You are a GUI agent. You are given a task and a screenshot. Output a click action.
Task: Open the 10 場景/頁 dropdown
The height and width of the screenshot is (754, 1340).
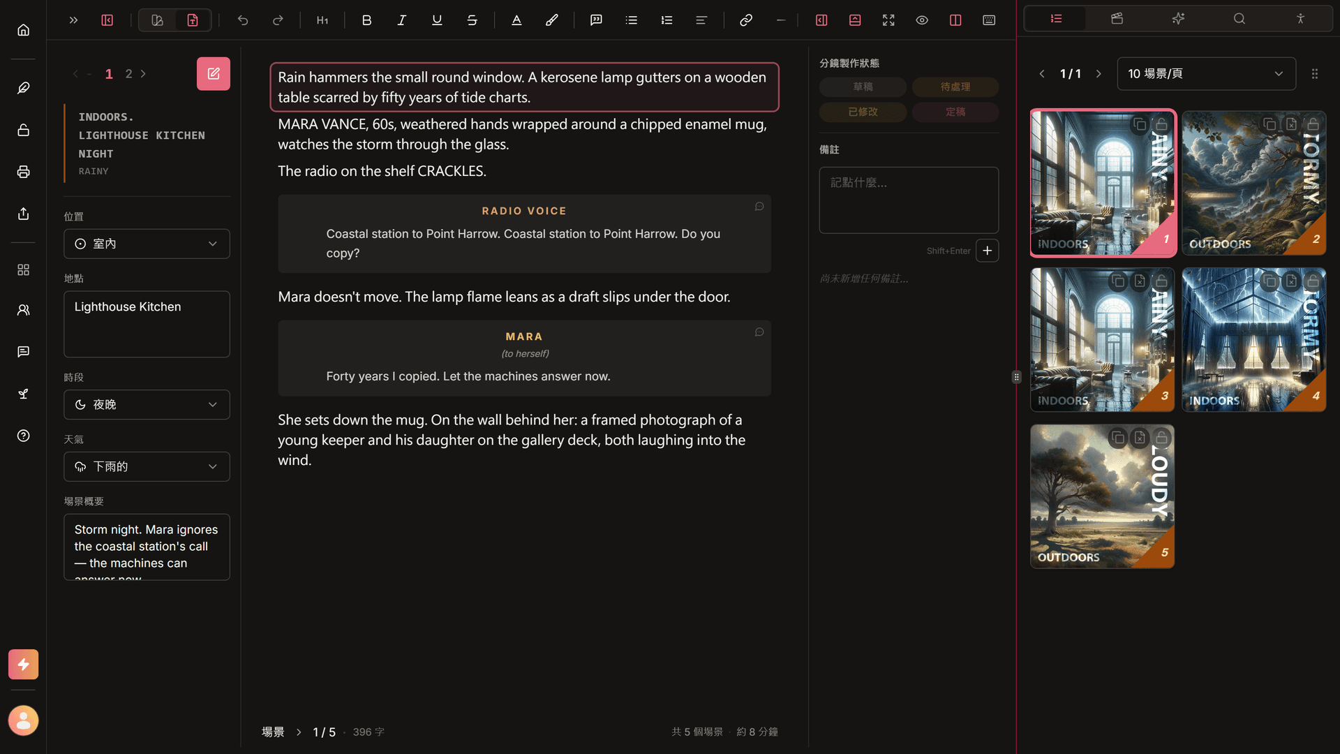[x=1206, y=73]
